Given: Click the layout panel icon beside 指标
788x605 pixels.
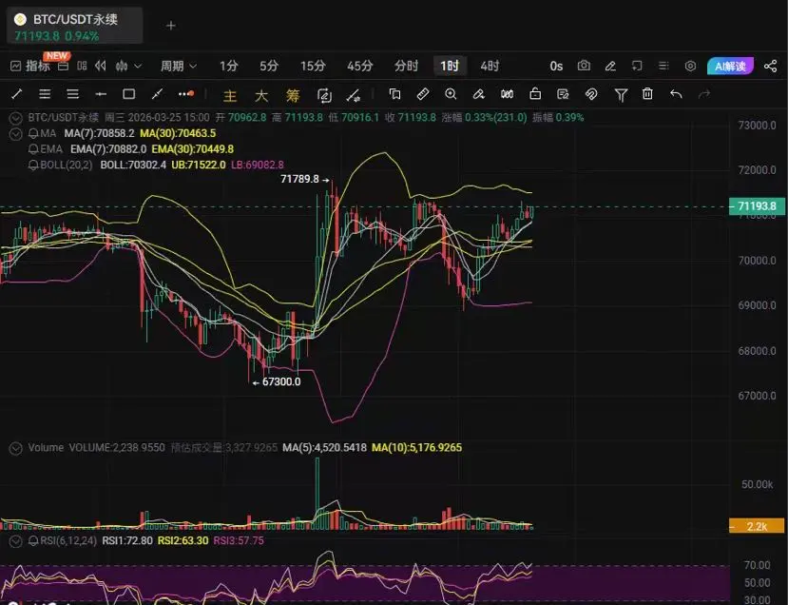Looking at the screenshot, I should tap(64, 66).
